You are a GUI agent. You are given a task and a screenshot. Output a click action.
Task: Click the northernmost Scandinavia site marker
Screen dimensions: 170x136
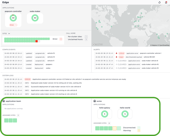pos(141,13)
